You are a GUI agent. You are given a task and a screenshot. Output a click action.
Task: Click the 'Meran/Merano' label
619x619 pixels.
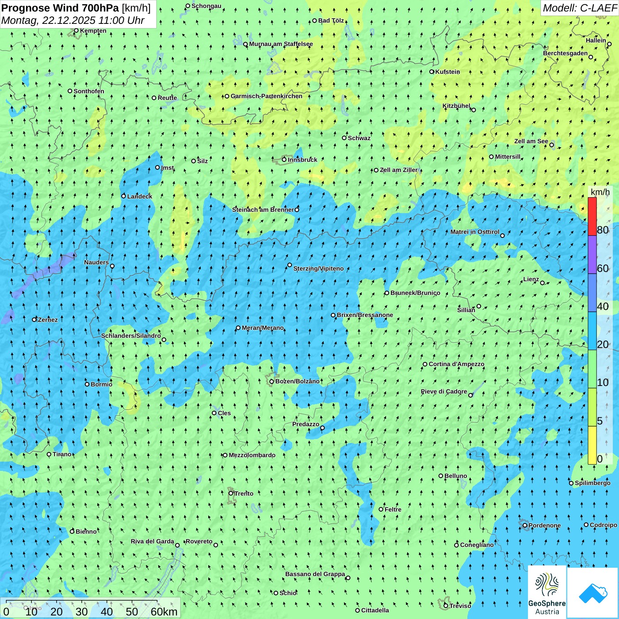[263, 328]
